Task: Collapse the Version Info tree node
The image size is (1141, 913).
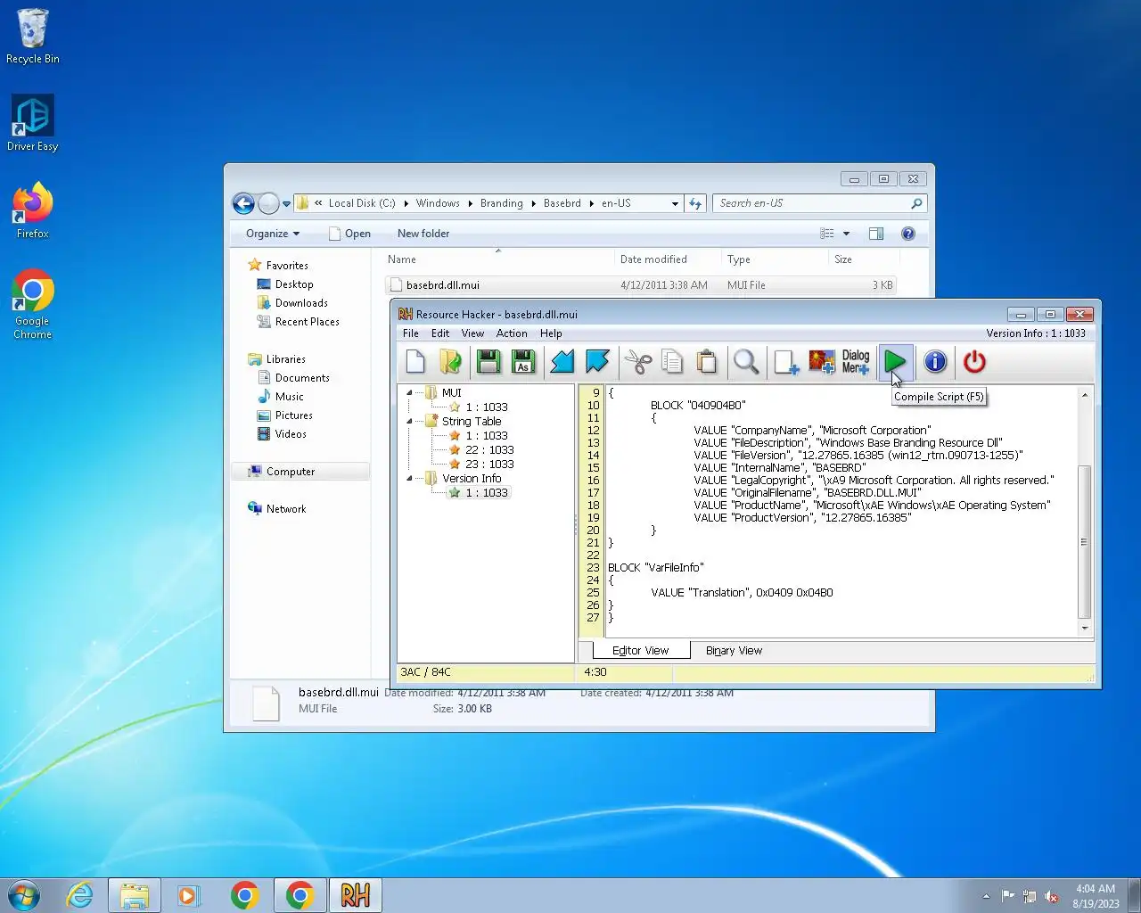Action: coord(410,479)
